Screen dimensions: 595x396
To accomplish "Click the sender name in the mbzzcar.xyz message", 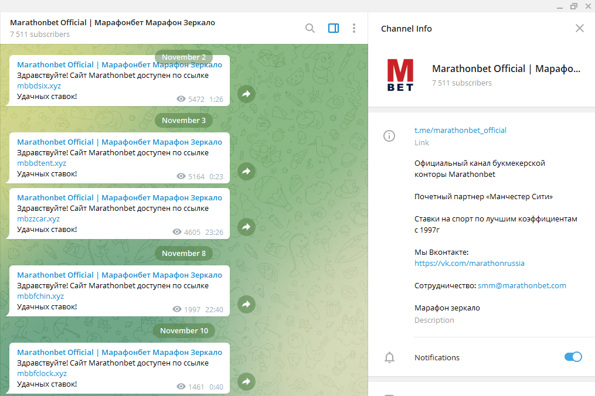I will click(120, 198).
